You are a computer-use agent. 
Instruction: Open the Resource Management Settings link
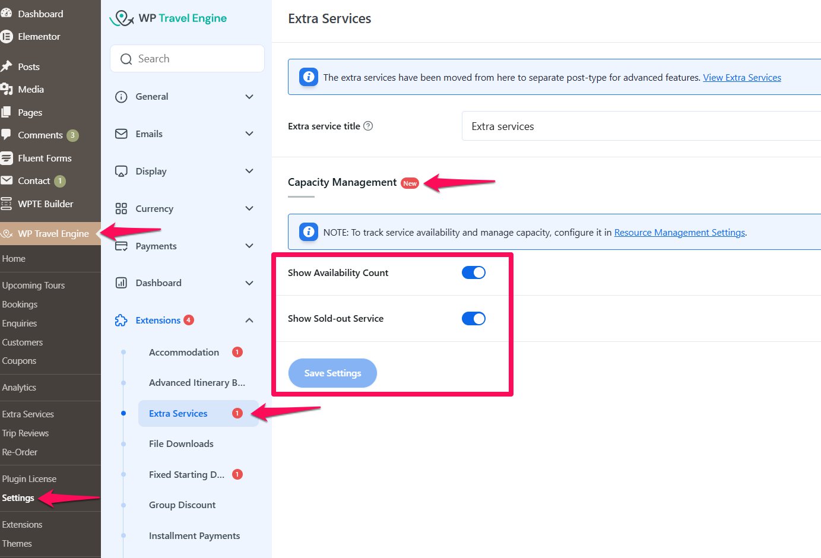pyautogui.click(x=680, y=232)
